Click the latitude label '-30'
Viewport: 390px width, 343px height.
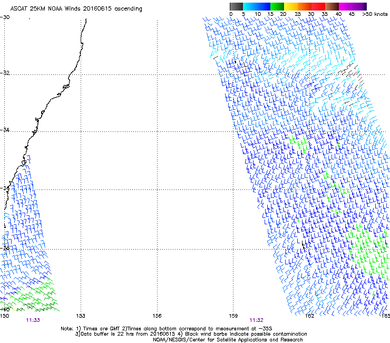[x=5, y=17]
